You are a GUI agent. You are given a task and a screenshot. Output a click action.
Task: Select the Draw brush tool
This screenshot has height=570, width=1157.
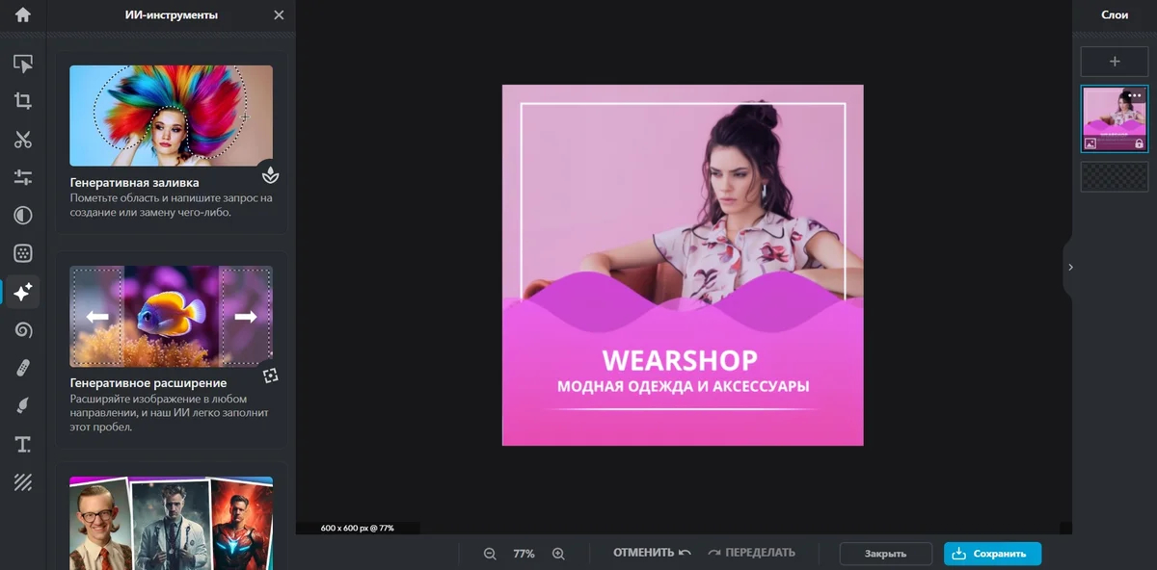coord(22,406)
